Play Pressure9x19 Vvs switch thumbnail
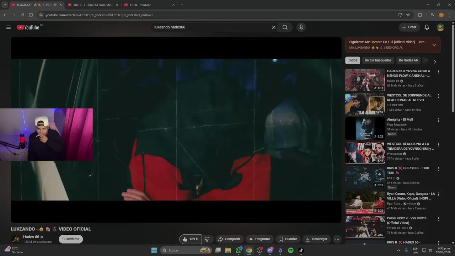This screenshot has height=256, width=455. [x=365, y=228]
